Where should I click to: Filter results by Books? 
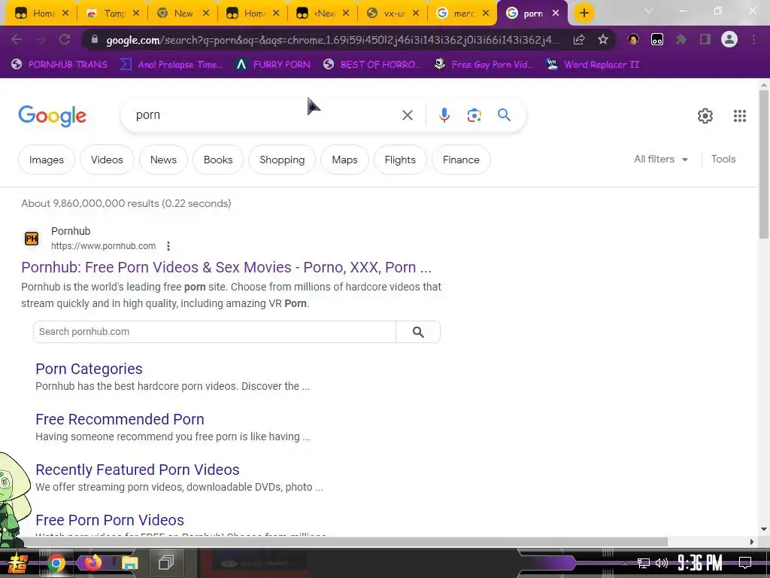pyautogui.click(x=218, y=160)
